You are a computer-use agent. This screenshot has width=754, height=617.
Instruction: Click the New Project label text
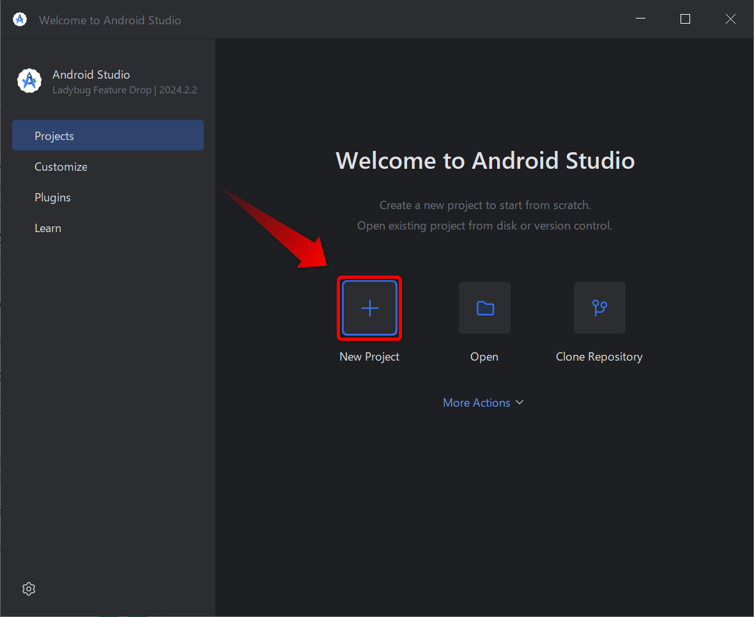click(369, 356)
